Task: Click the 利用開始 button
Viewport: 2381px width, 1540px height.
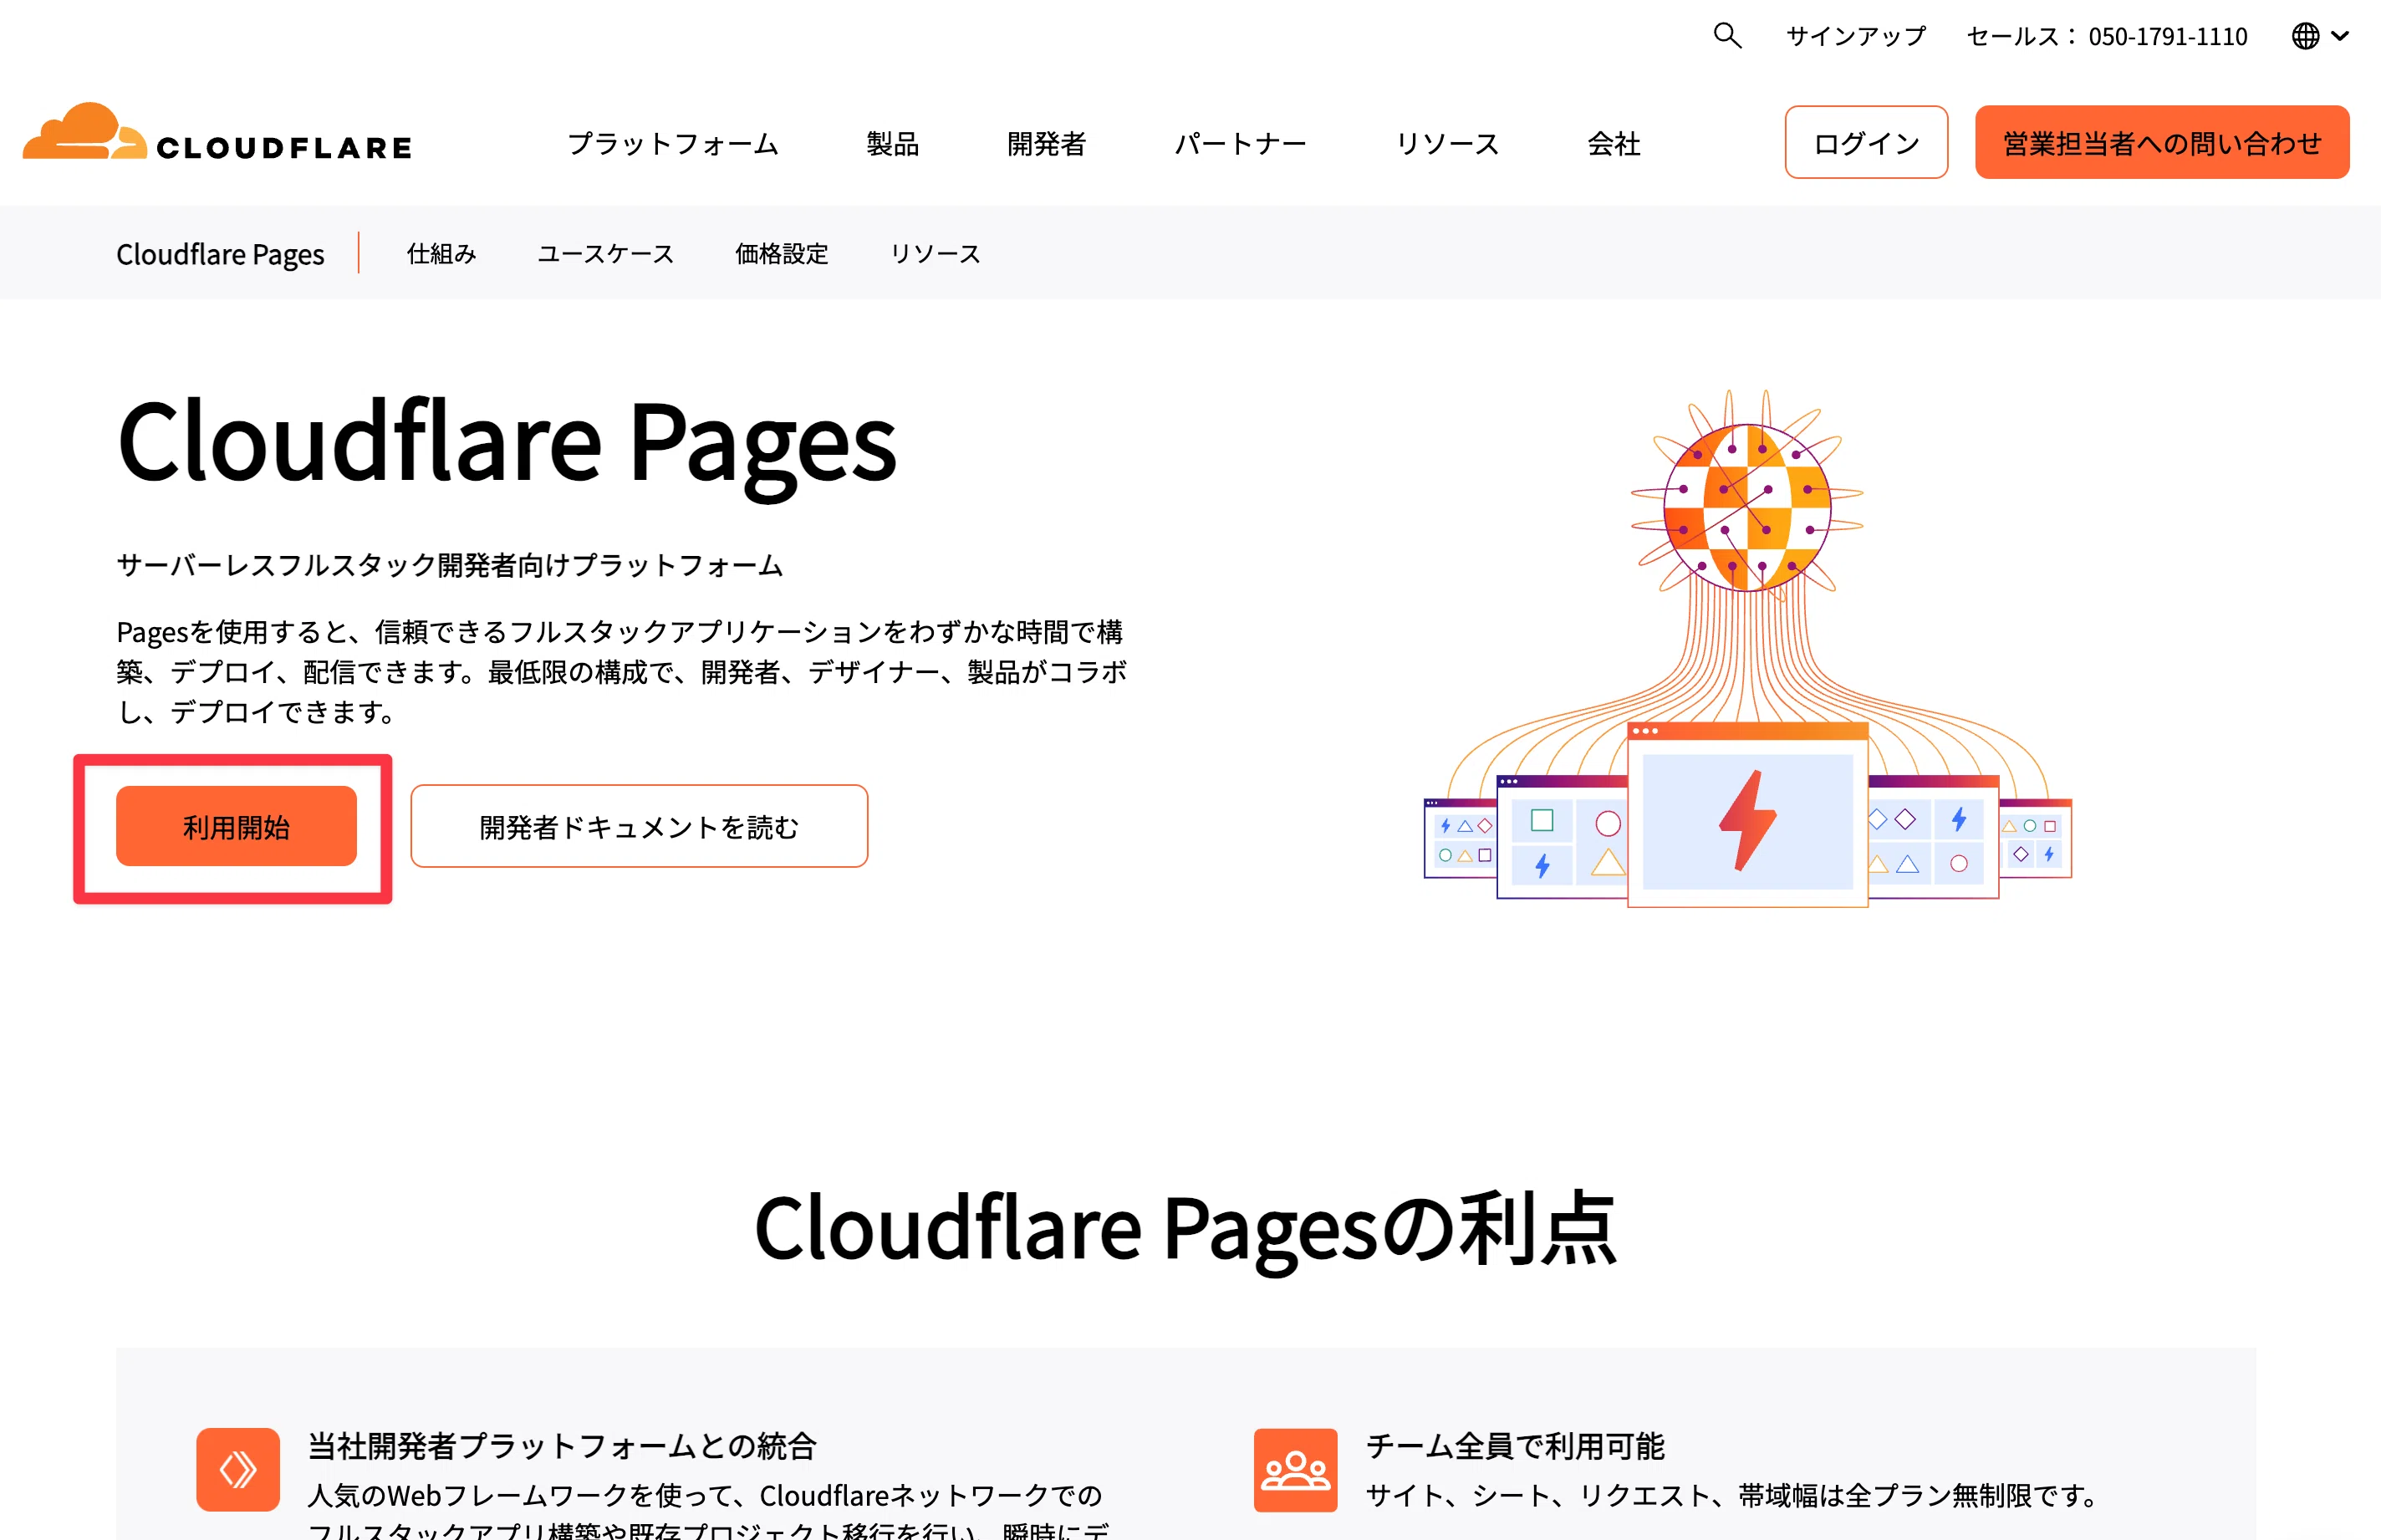Action: 236,826
